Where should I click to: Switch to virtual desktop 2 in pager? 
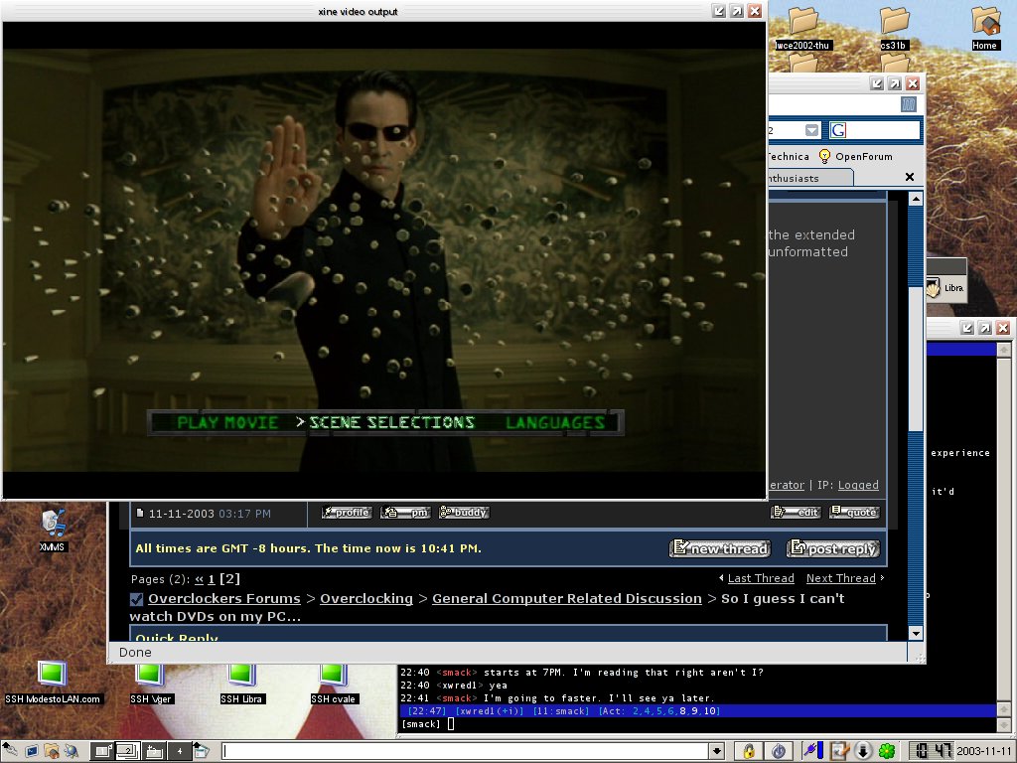pyautogui.click(x=128, y=751)
